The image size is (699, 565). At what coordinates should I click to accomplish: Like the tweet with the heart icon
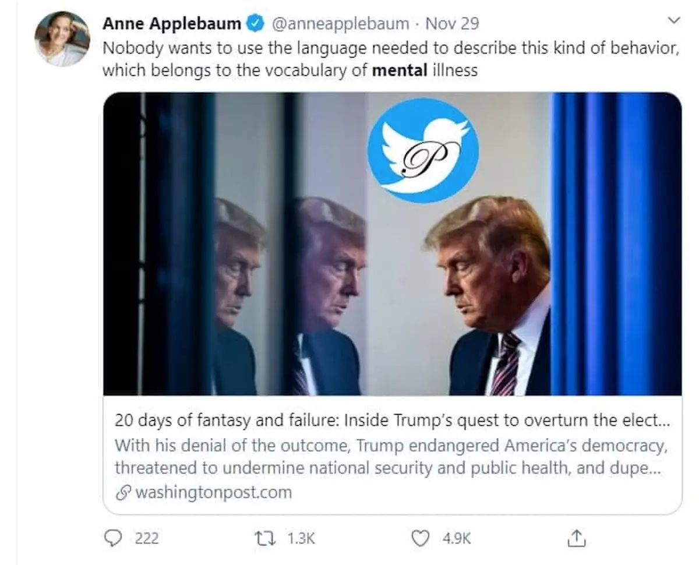pos(420,538)
